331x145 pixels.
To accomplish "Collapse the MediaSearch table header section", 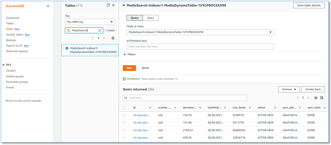I will coord(124,6).
